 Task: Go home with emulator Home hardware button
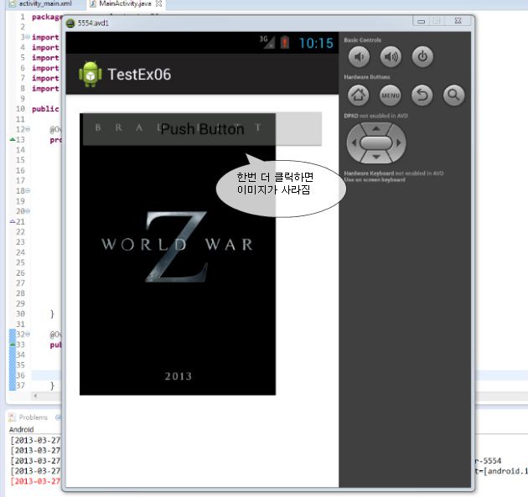pyautogui.click(x=359, y=96)
